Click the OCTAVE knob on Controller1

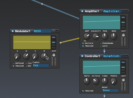(96, 81)
